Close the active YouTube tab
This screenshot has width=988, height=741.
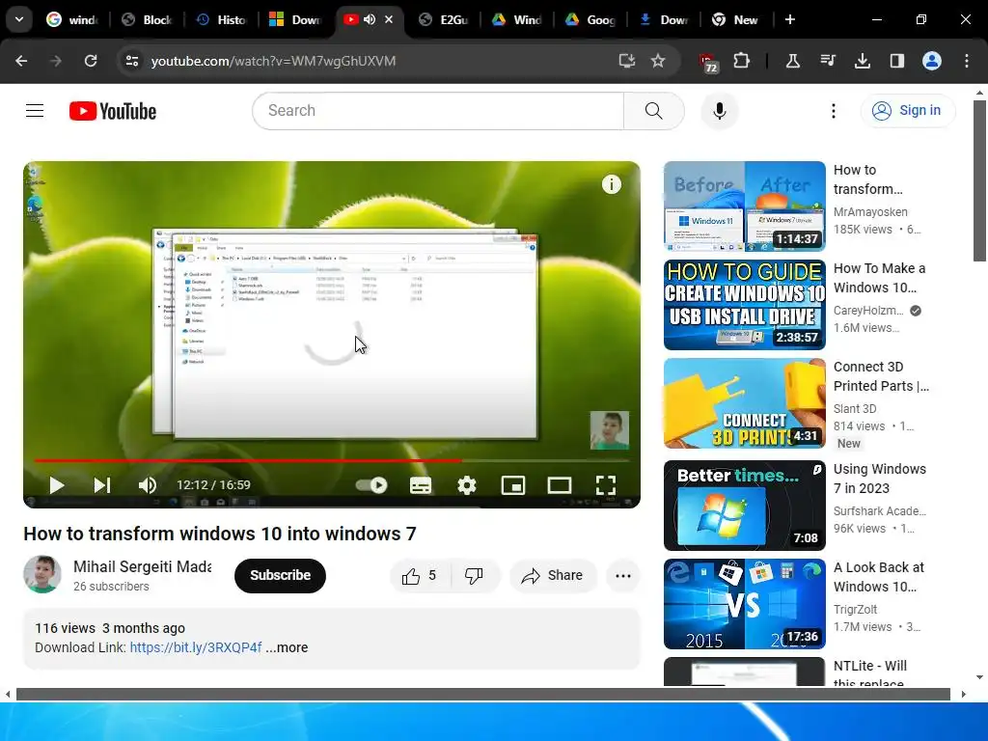coord(389,19)
